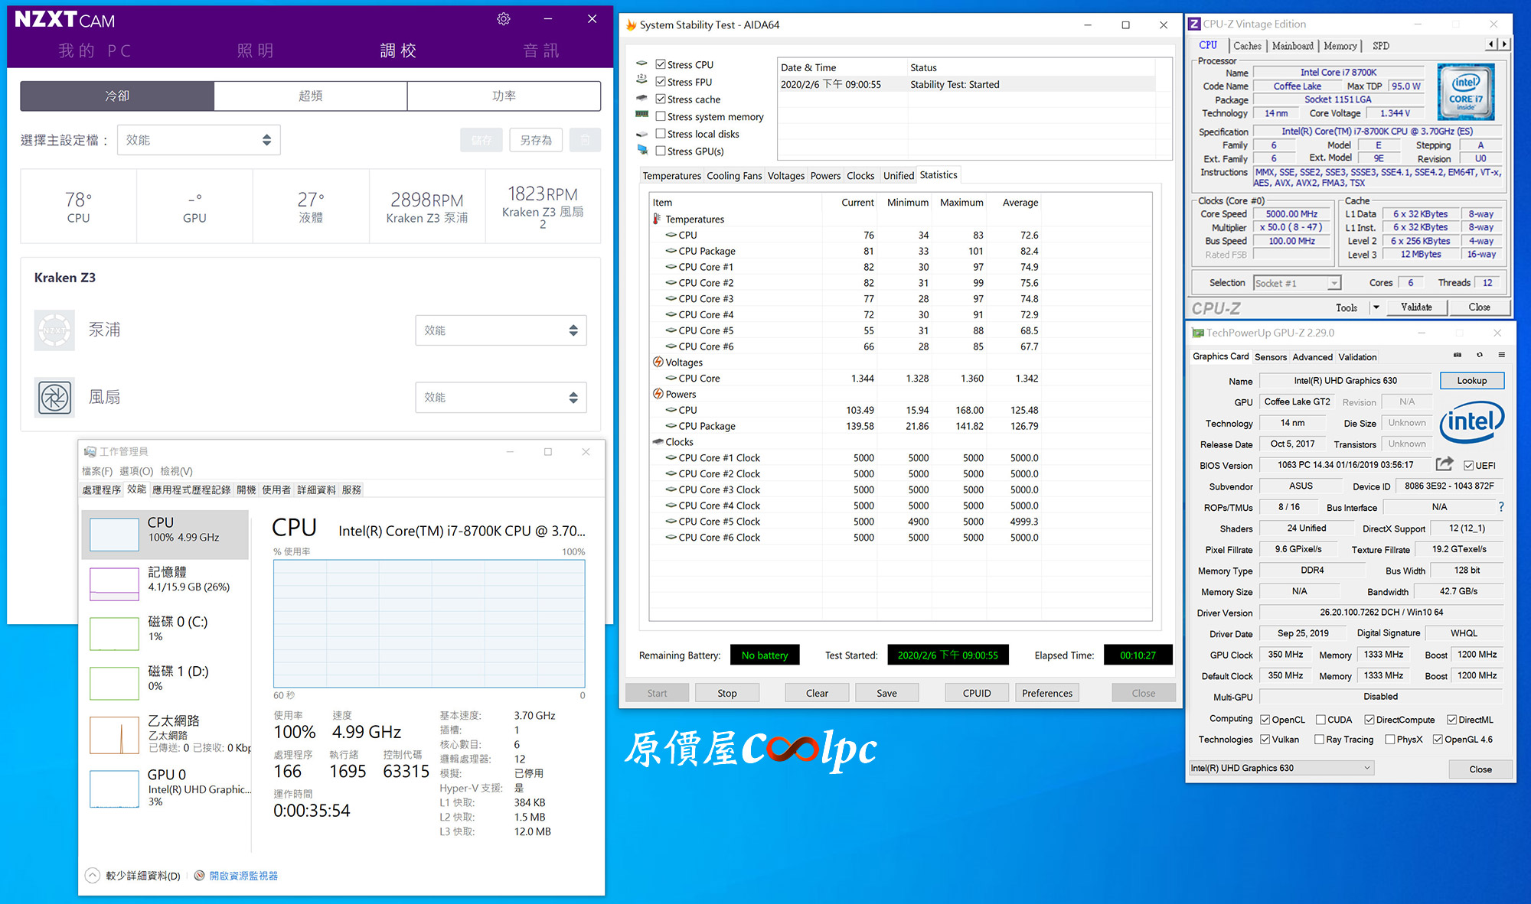This screenshot has height=904, width=1531.
Task: Toggle Stress FPU checkbox
Action: 661,82
